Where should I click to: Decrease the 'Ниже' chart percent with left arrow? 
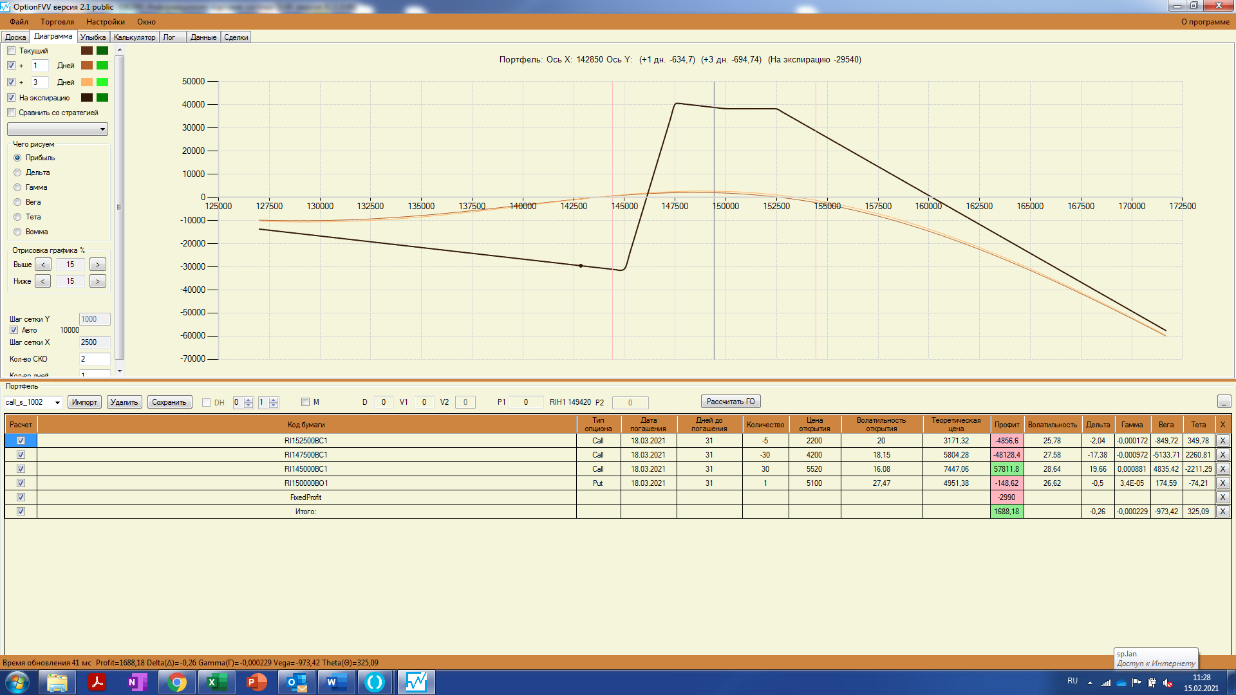(42, 281)
